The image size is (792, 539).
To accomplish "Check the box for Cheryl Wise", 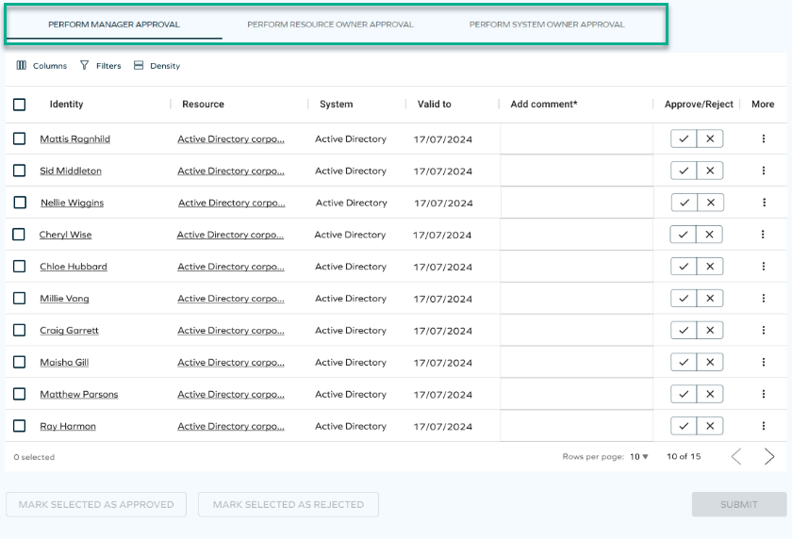I will click(19, 235).
